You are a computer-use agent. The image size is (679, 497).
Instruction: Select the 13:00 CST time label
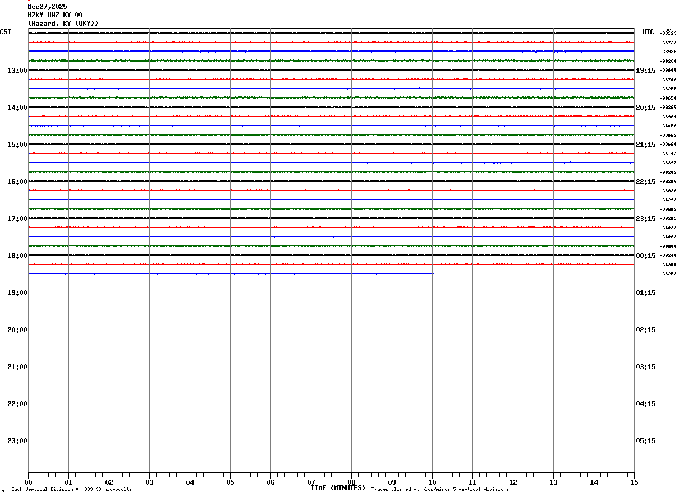point(17,71)
